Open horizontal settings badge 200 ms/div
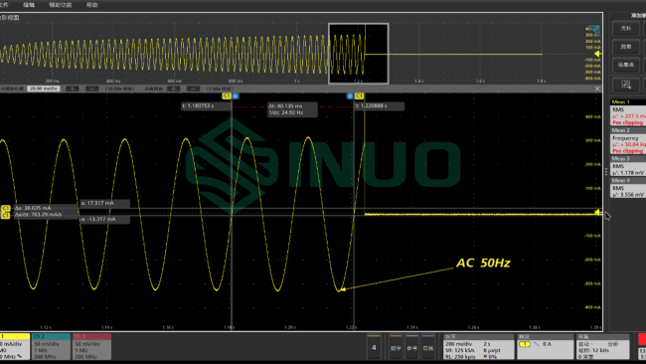 (x=478, y=346)
